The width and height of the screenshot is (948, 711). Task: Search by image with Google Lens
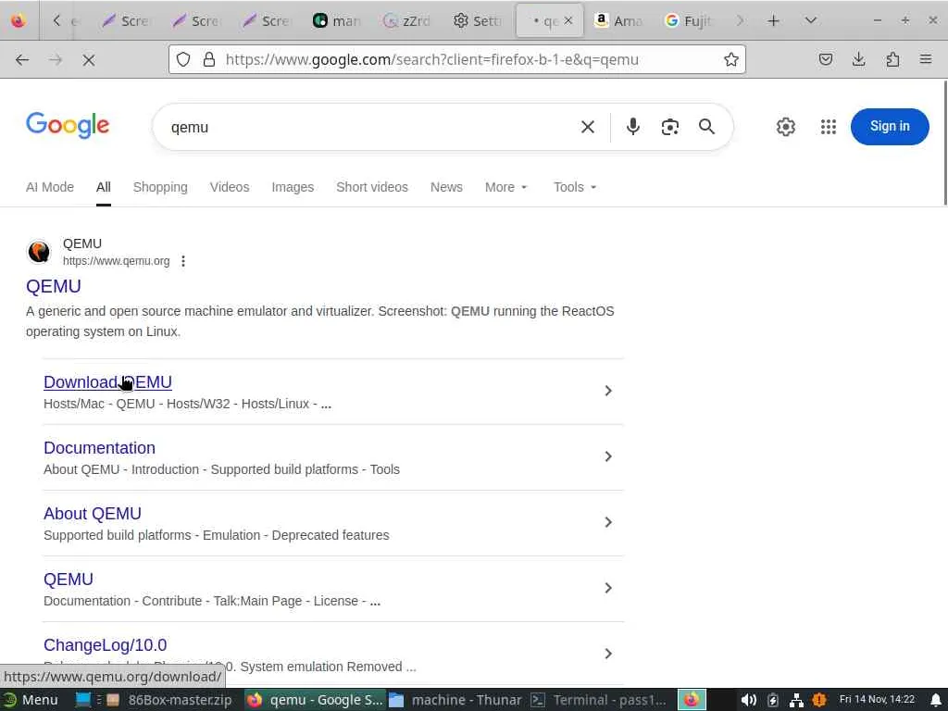point(670,127)
